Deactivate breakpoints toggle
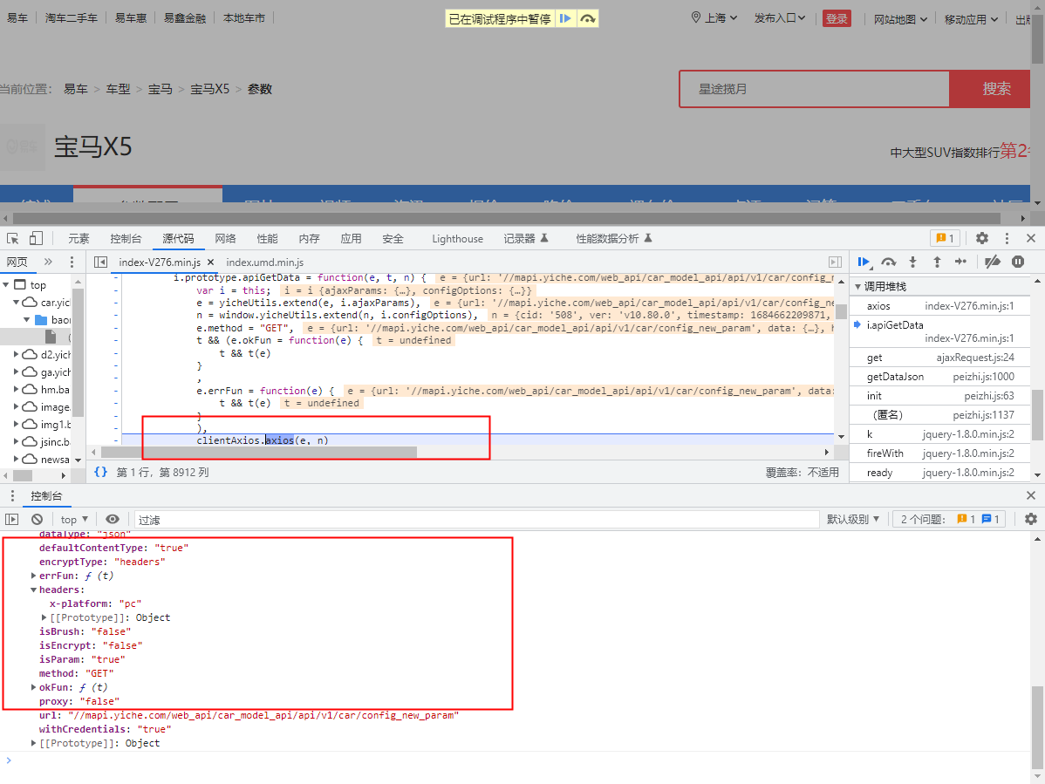Screen dimensions: 1045x784 [993, 262]
